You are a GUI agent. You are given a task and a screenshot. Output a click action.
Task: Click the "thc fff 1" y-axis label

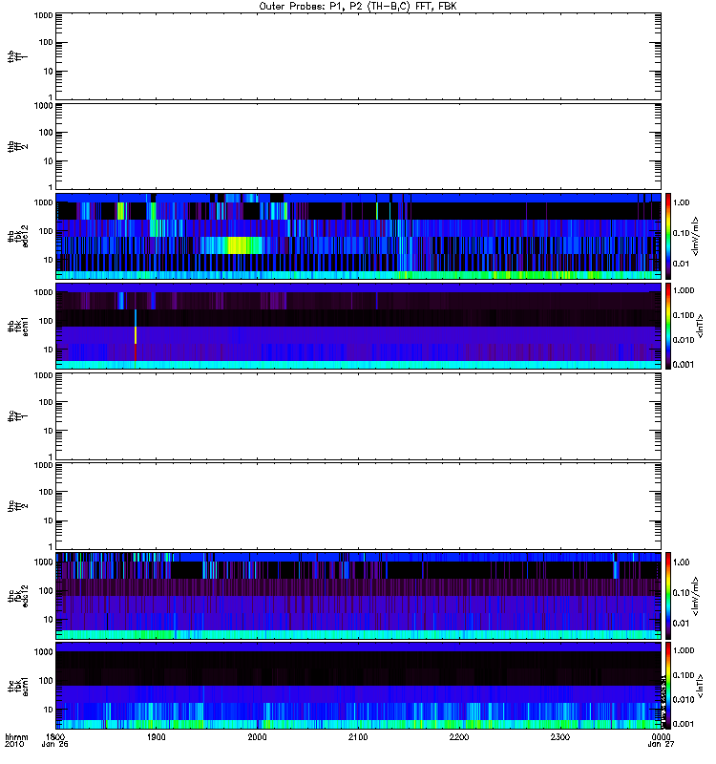point(17,416)
